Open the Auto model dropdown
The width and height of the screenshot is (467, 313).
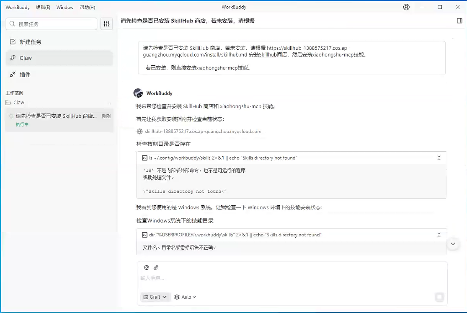(x=185, y=297)
